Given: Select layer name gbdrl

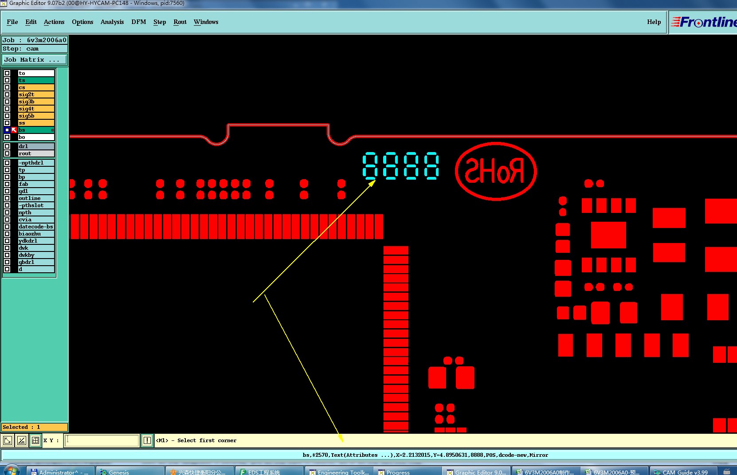Looking at the screenshot, I should 36,262.
